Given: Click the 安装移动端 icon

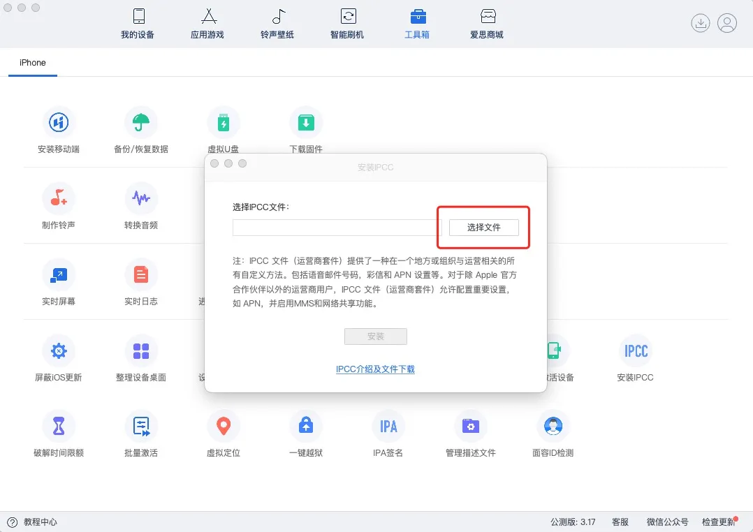Looking at the screenshot, I should coord(59,124).
